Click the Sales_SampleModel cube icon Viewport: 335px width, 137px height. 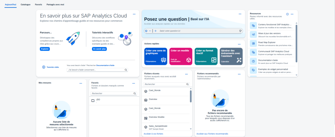point(146,127)
